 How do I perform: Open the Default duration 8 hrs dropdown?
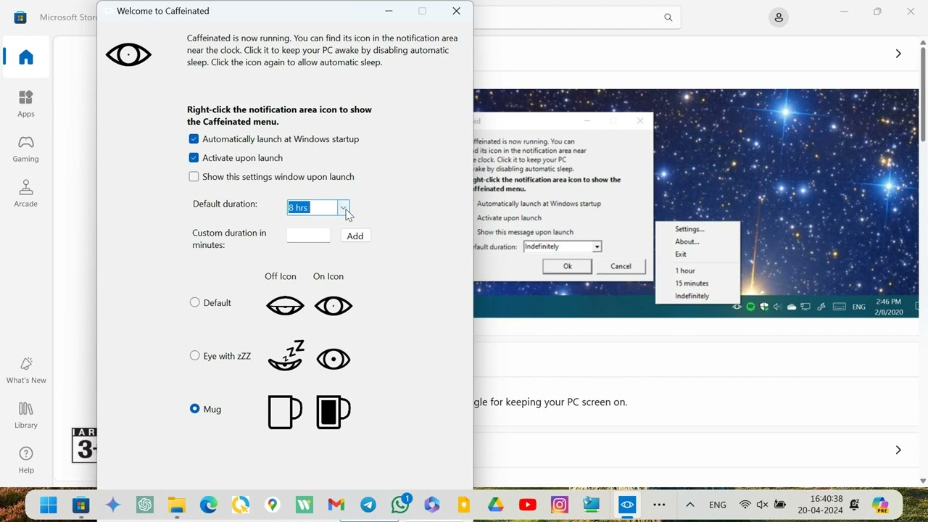[x=344, y=208]
